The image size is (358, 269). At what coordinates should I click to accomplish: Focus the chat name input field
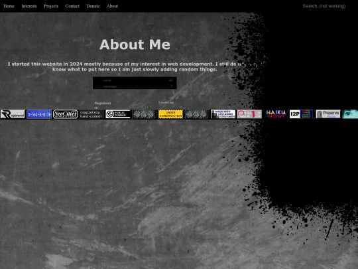tap(135, 80)
